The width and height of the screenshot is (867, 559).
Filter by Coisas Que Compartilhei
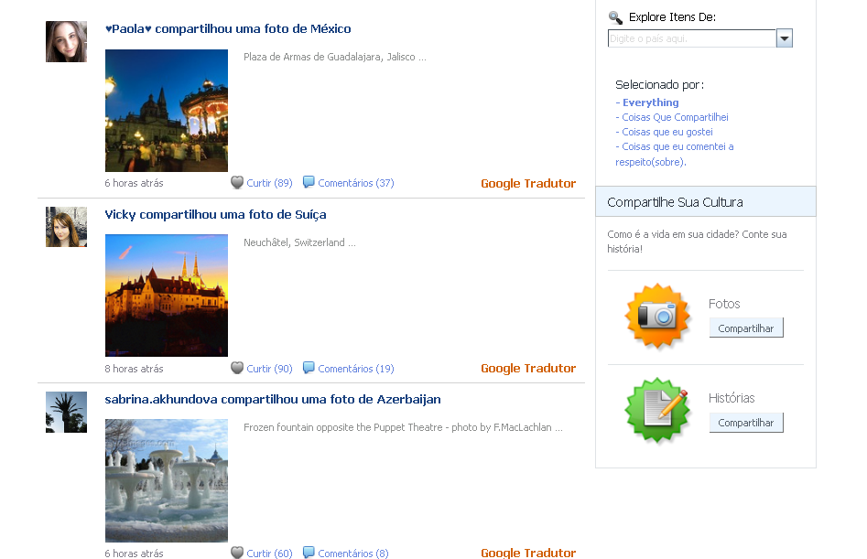[x=674, y=117]
